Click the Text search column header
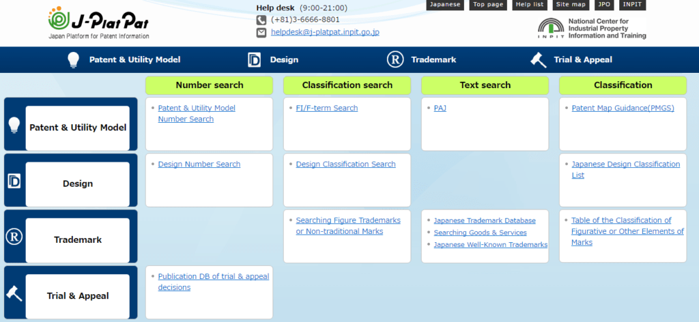Image resolution: width=699 pixels, height=322 pixels. (485, 85)
